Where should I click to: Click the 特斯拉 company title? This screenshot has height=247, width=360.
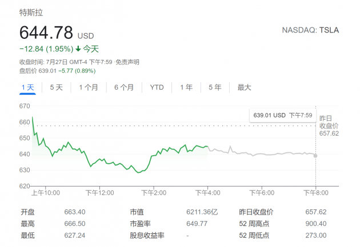pos(31,13)
